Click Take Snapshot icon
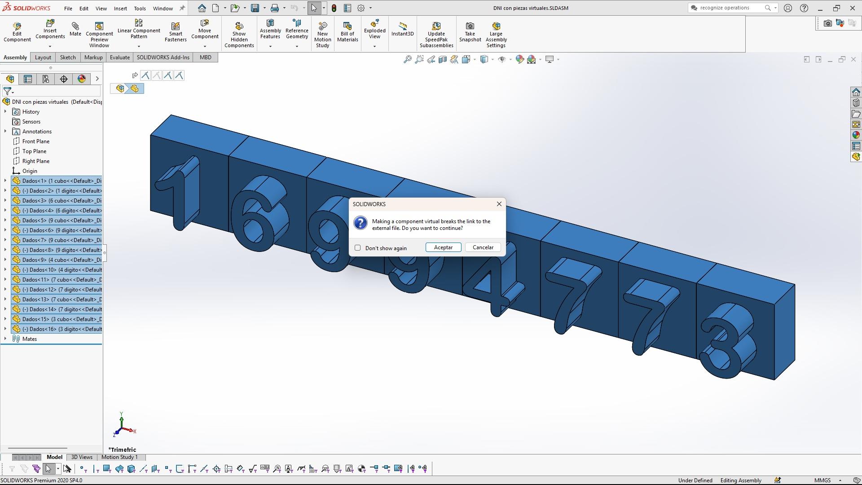Screen dimensions: 862x485 click(470, 26)
